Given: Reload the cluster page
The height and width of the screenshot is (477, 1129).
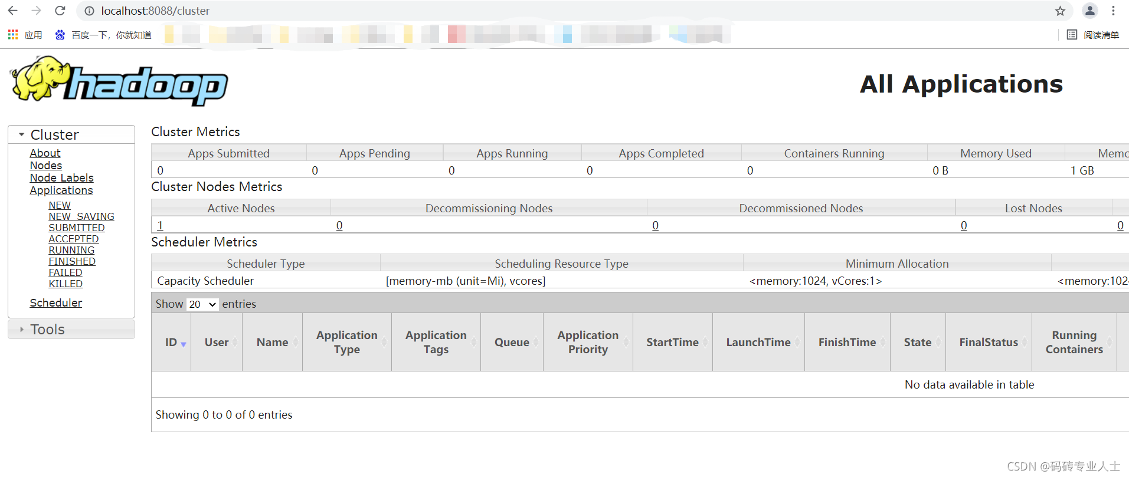Looking at the screenshot, I should tap(60, 11).
